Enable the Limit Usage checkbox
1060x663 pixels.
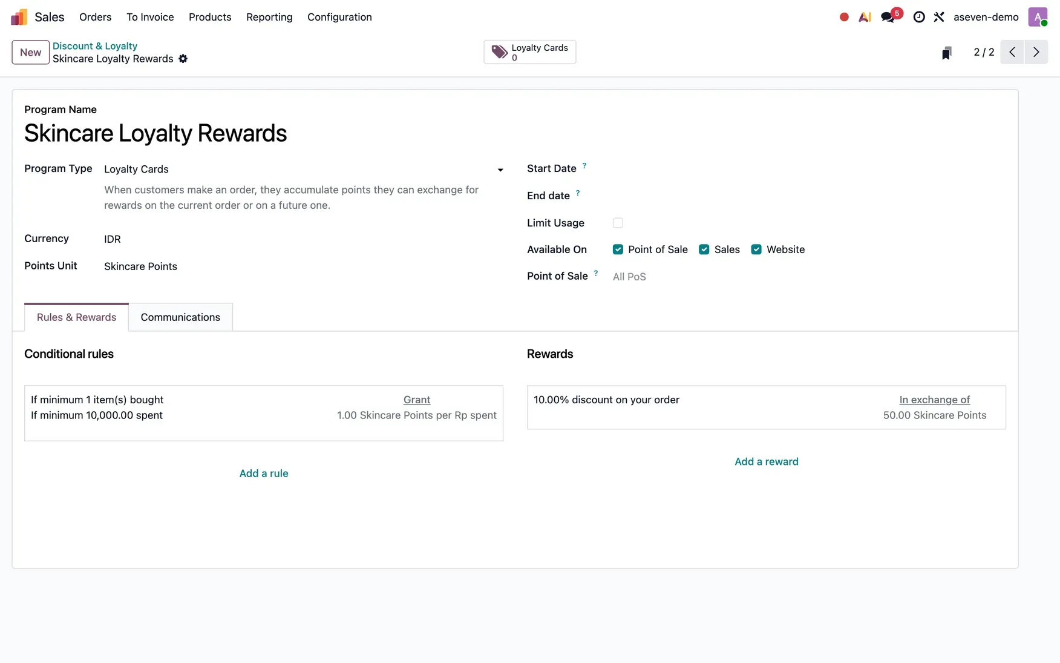coord(618,223)
